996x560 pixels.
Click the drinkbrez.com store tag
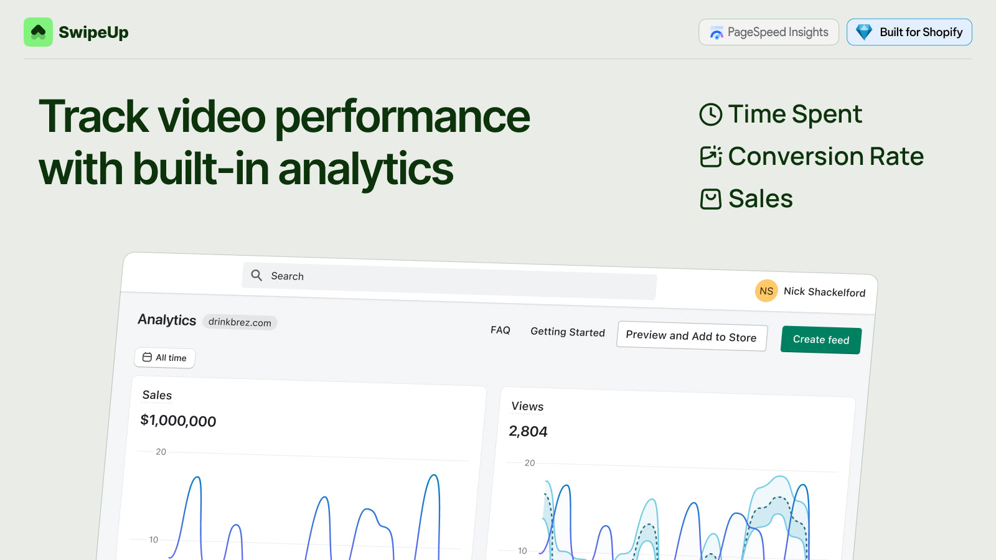240,322
